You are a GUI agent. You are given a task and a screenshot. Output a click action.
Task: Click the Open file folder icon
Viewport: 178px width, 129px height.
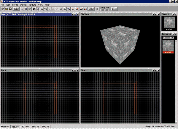coord(6,9)
